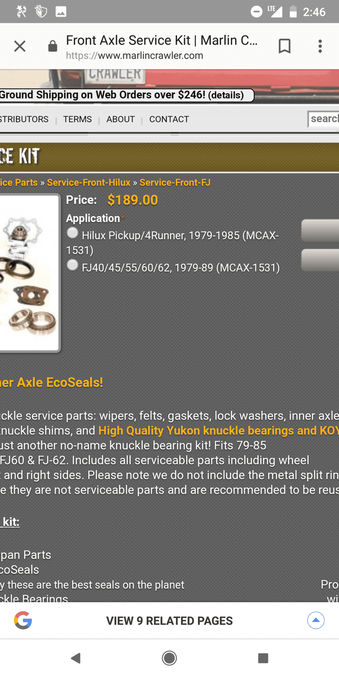Open the ABOUT menu item
This screenshot has width=339, height=678.
click(x=120, y=119)
